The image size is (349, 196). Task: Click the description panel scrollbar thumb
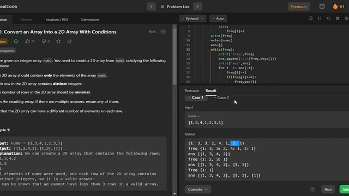coord(174,56)
